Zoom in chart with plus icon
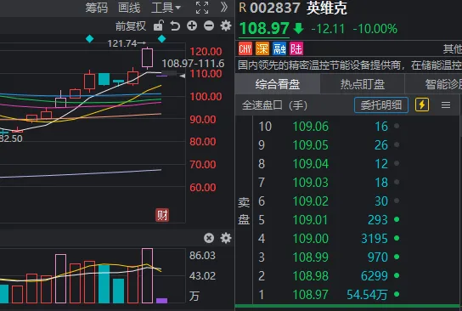This screenshot has height=311, width=462. [x=192, y=26]
